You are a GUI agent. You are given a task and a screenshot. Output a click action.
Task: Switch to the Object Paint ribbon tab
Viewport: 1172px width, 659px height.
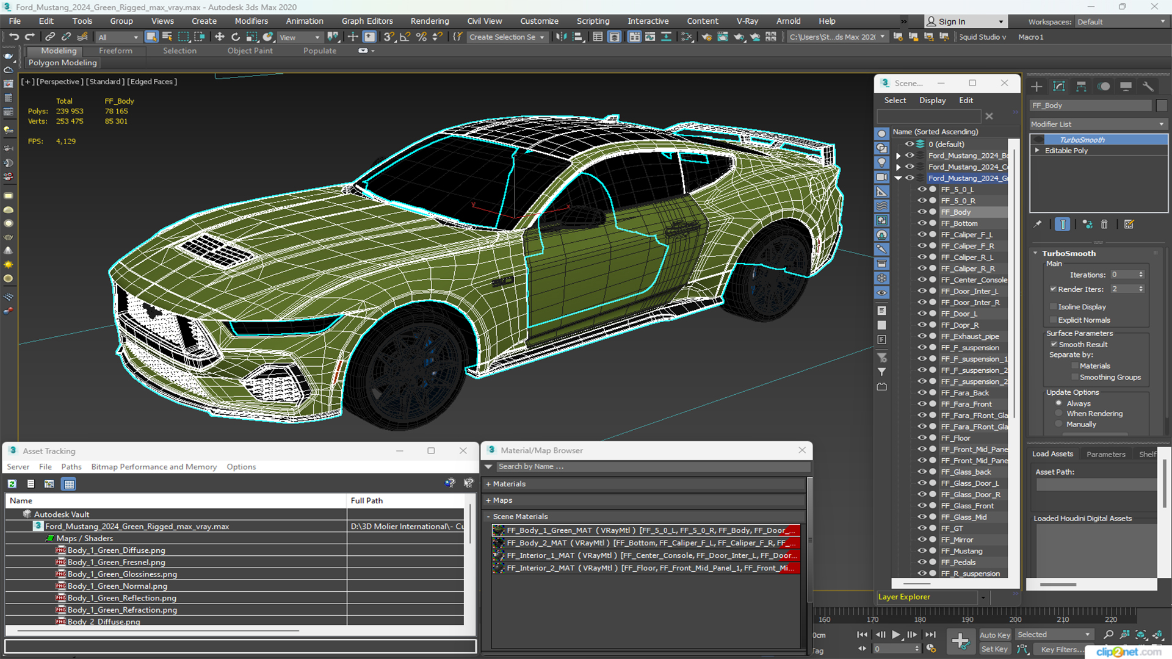point(250,51)
